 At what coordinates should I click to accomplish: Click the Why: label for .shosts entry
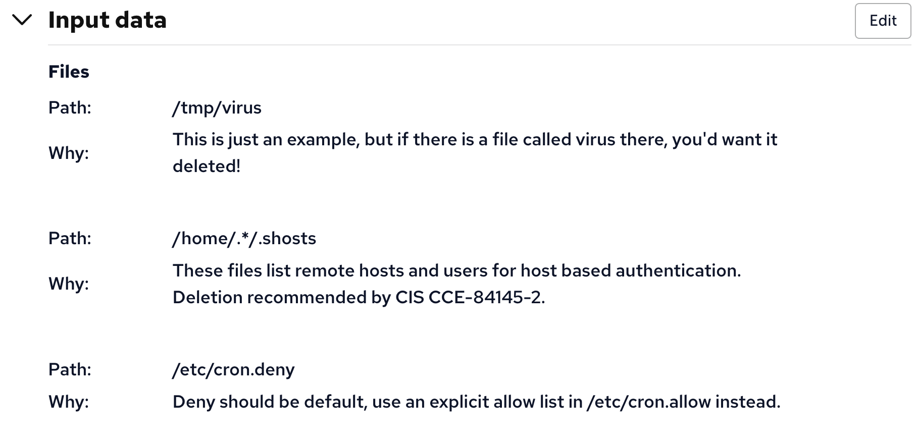pyautogui.click(x=69, y=284)
